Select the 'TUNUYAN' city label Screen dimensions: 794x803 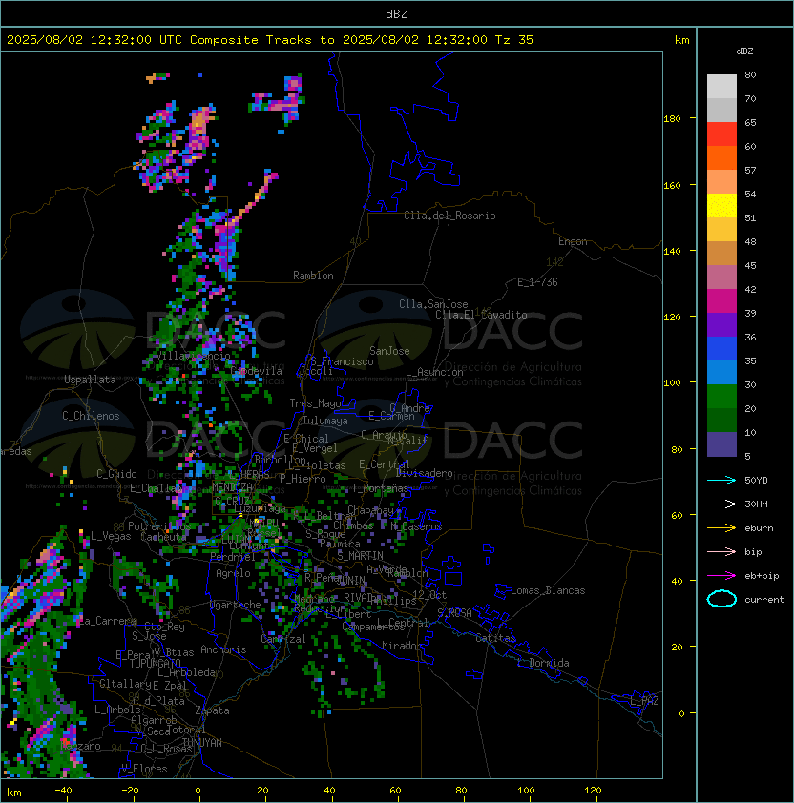(x=202, y=742)
